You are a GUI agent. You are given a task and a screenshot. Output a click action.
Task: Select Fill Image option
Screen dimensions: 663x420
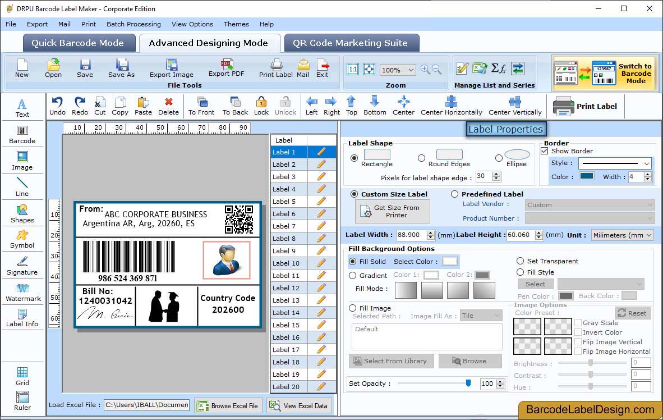pos(353,308)
